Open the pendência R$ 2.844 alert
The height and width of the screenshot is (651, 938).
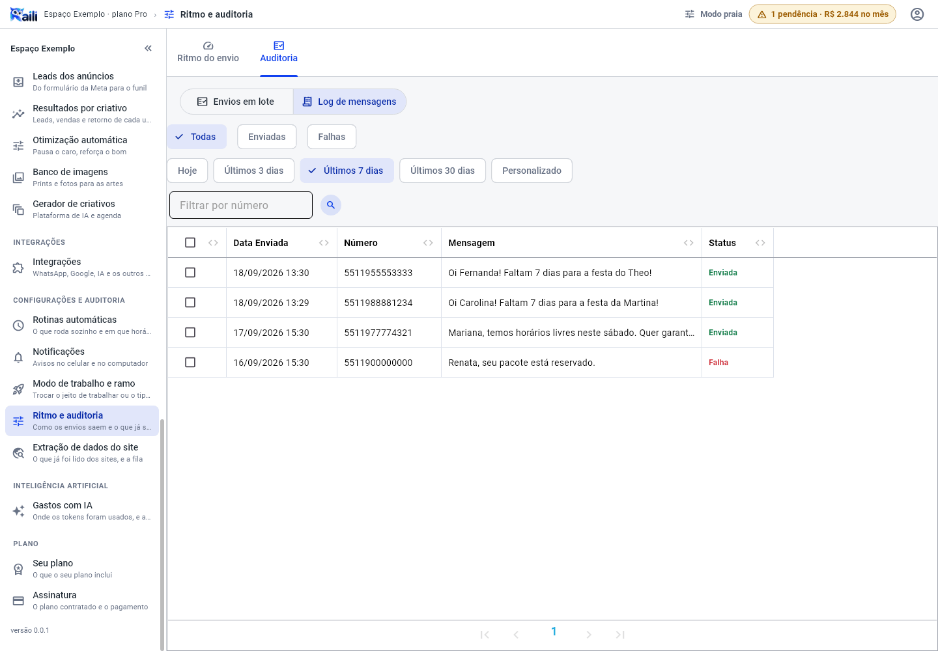click(823, 14)
